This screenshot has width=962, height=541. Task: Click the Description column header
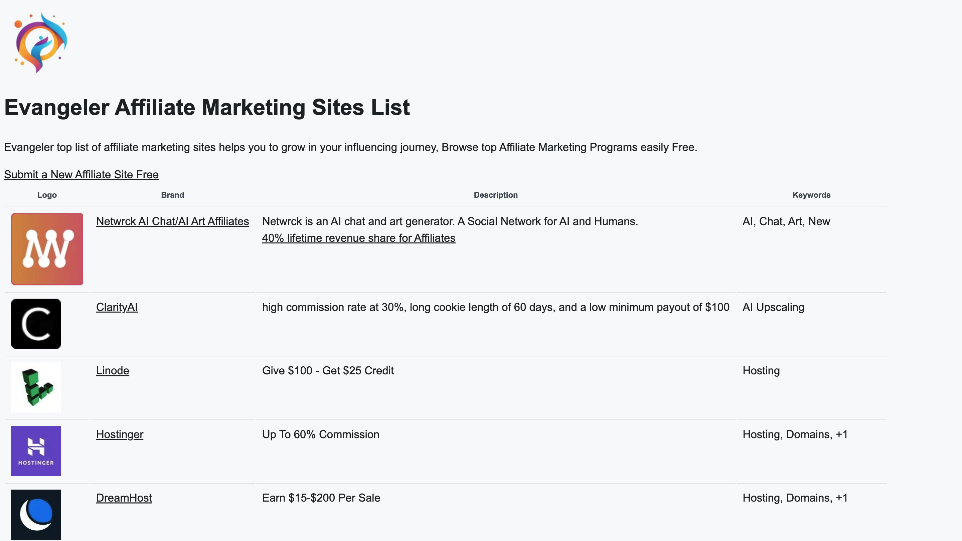coord(495,195)
